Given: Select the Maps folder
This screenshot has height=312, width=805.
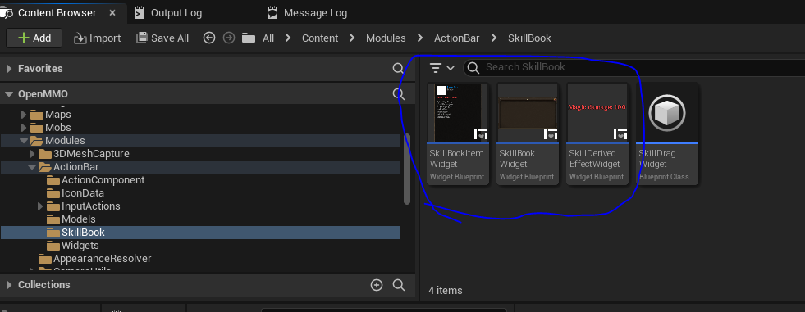Looking at the screenshot, I should pyautogui.click(x=50, y=115).
